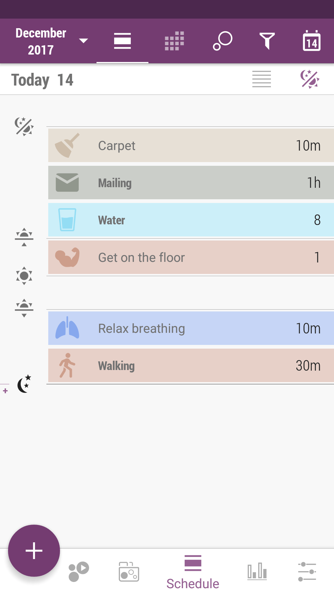Open the filter funnel icon

coord(267,41)
